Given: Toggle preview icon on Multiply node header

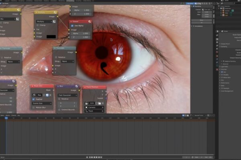Looking at the screenshot, I should pos(55,12).
